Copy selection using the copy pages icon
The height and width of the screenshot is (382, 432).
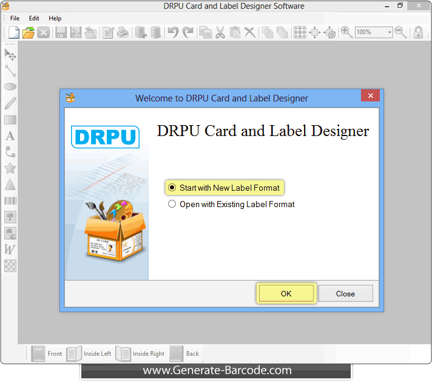[206, 32]
